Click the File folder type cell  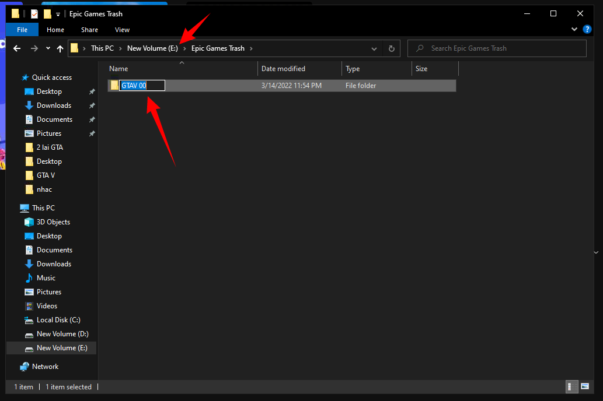[x=360, y=86]
